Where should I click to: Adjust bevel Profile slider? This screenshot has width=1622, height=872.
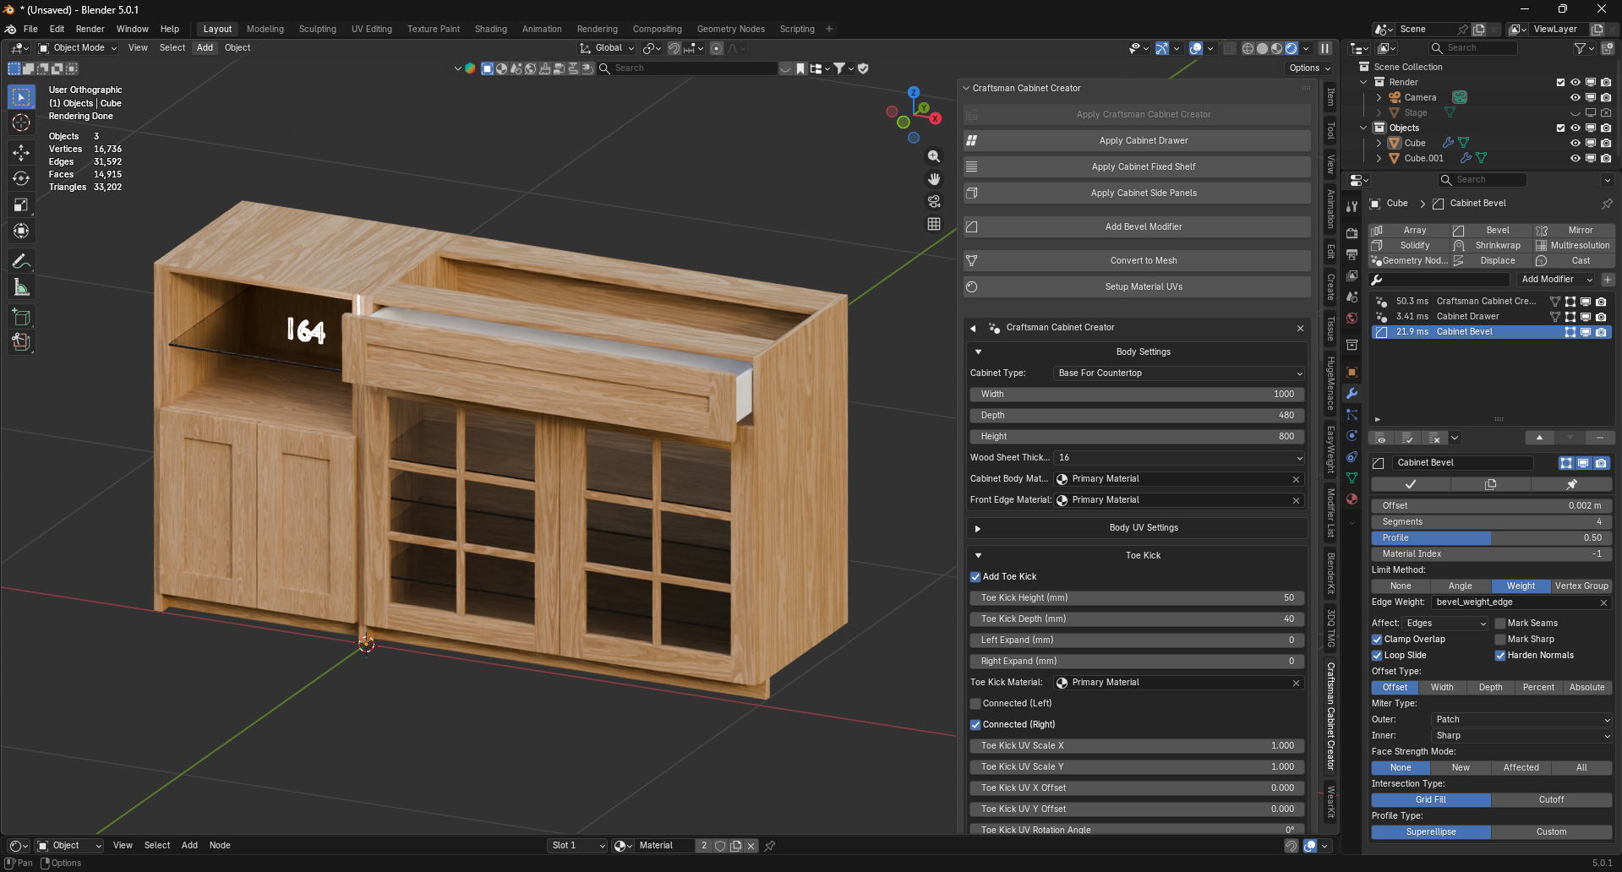1491,538
